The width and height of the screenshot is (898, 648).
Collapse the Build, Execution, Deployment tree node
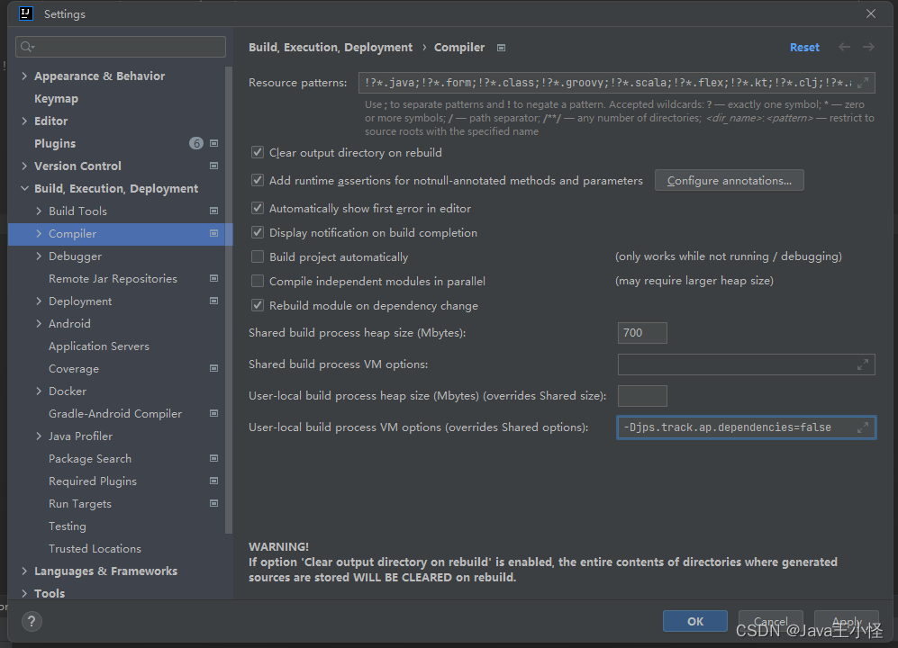point(23,188)
